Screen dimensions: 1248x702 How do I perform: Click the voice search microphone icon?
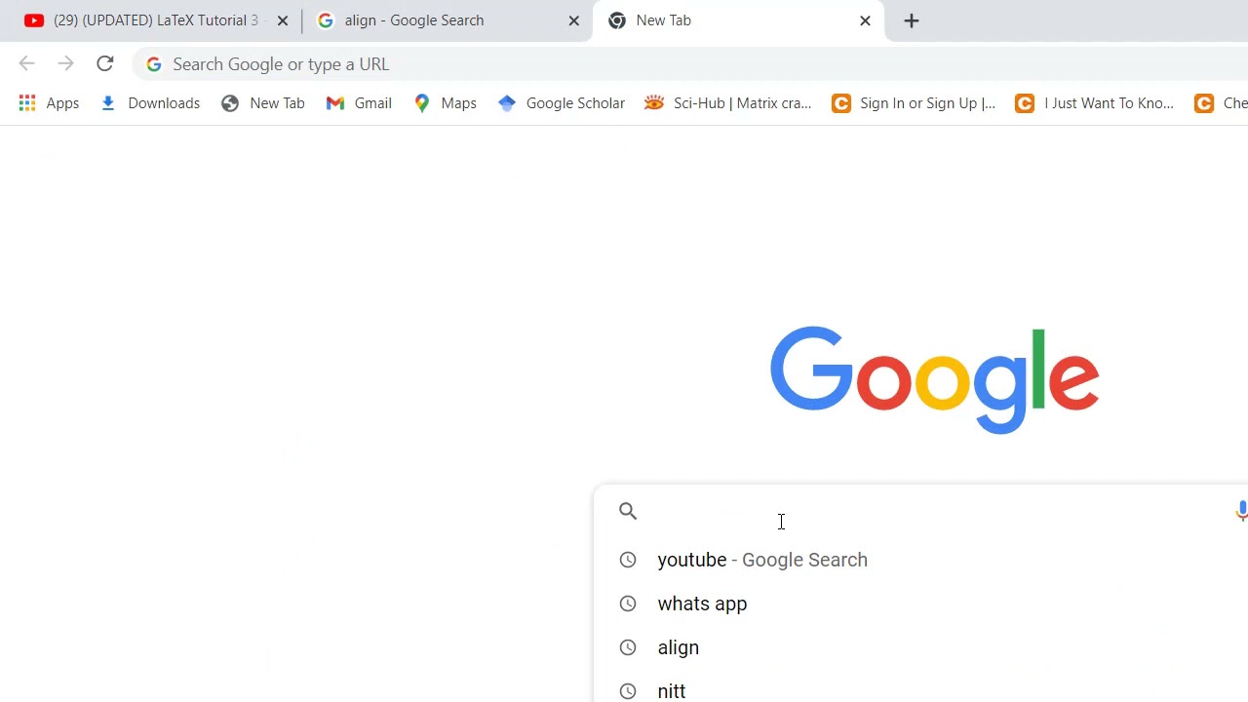(x=1240, y=511)
